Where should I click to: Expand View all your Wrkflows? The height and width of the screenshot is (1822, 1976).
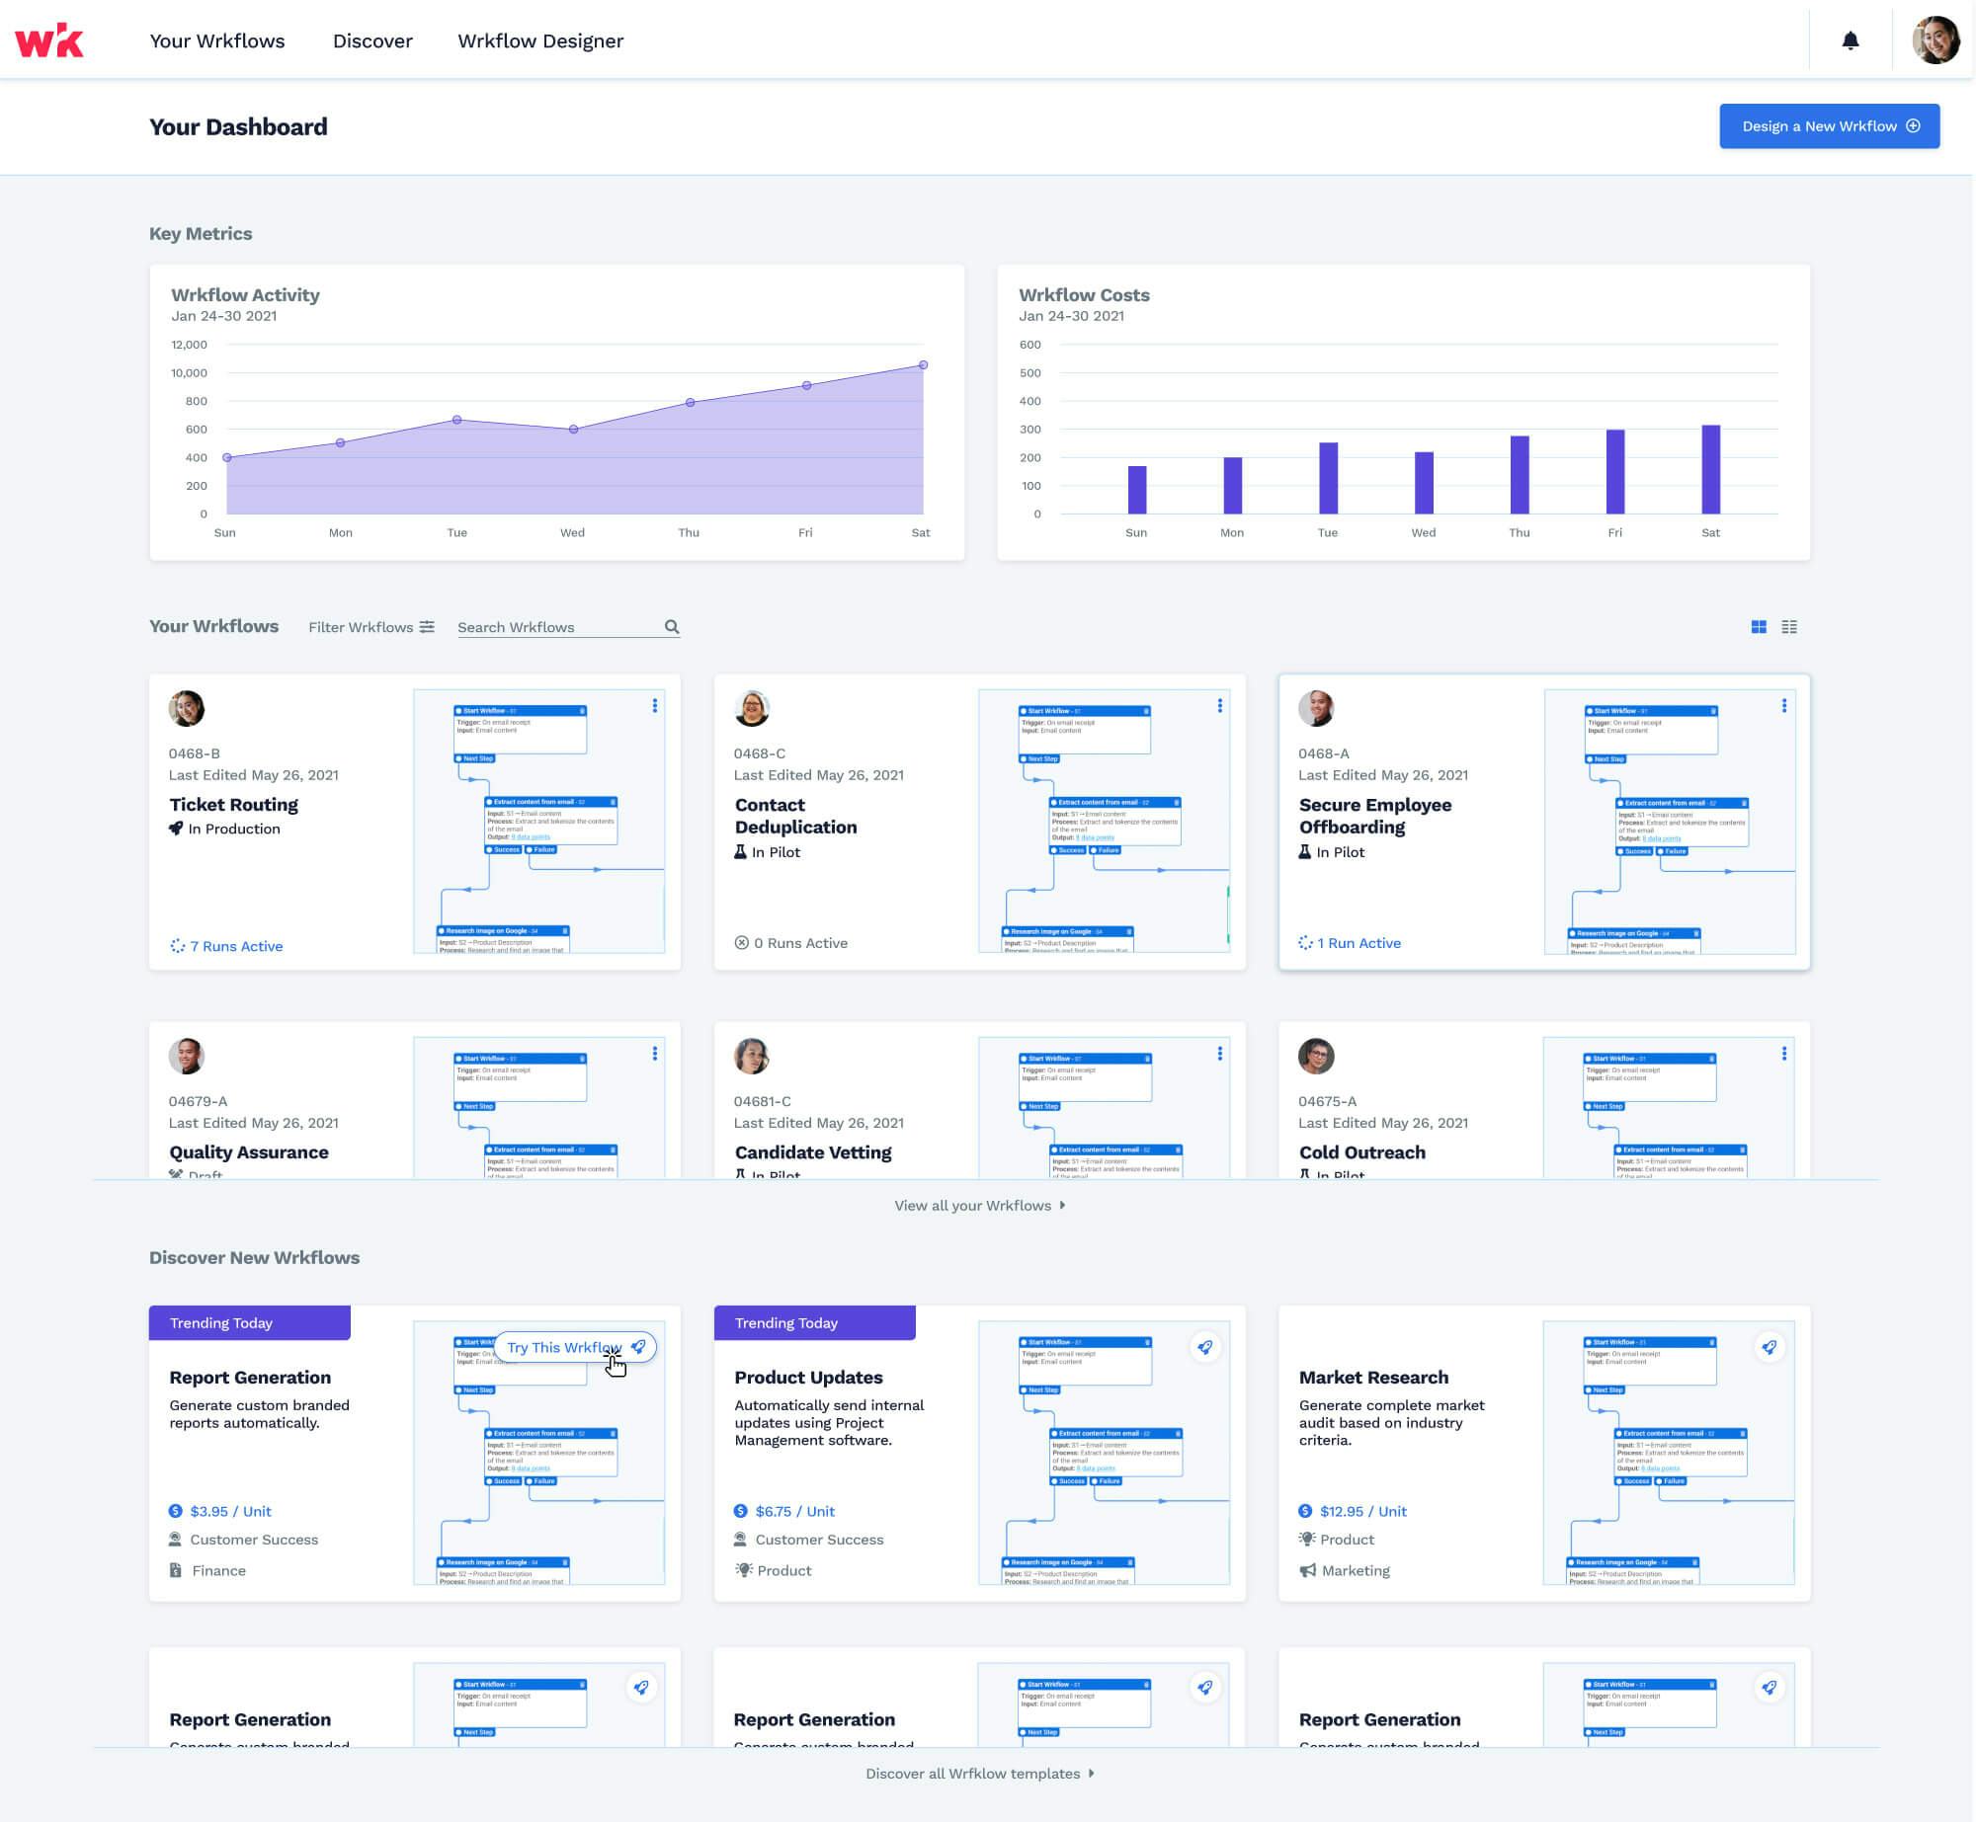978,1205
